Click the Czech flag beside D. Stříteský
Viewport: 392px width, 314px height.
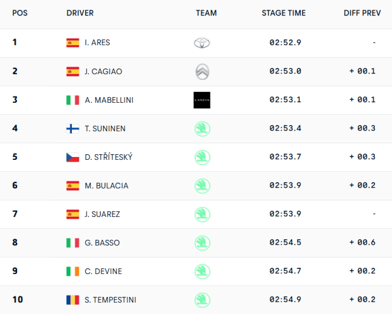(x=72, y=158)
